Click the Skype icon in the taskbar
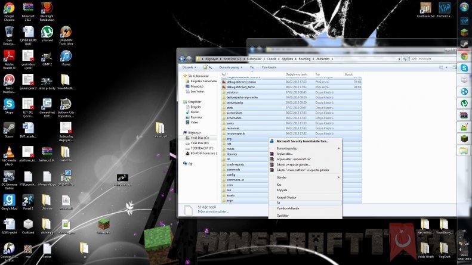This screenshot has height=265, width=472. coord(464,68)
